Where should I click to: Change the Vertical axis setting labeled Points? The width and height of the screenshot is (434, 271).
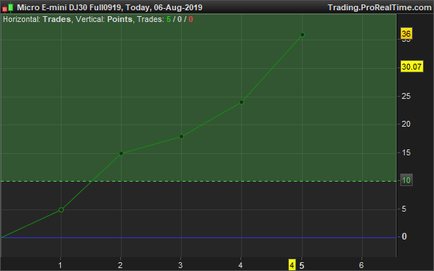pos(119,19)
